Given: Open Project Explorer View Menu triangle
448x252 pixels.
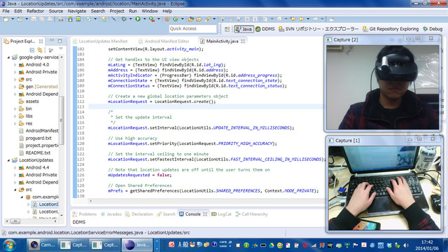Looking at the screenshot, I should coord(61,49).
